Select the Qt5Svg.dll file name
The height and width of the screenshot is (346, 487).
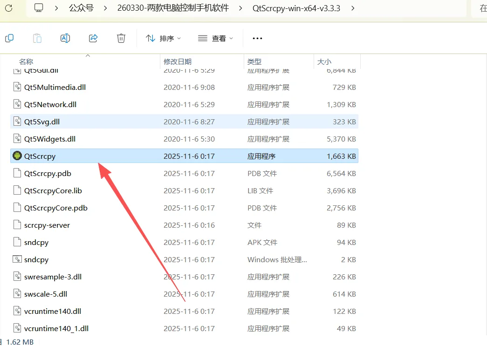[x=42, y=122]
